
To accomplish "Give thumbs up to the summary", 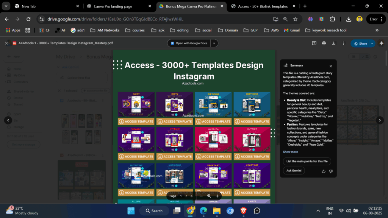I will click(x=324, y=171).
